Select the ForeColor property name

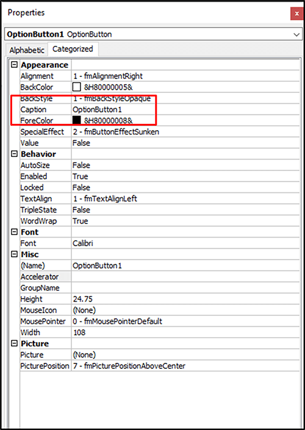coord(37,121)
